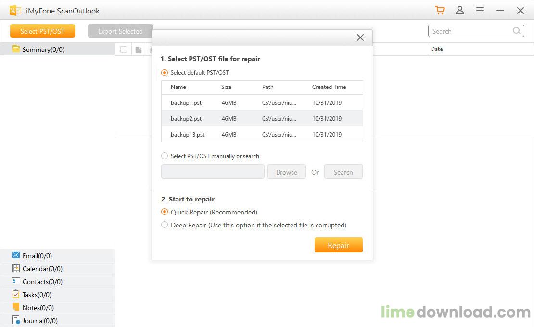This screenshot has height=327, width=534.
Task: Click the Summary folder icon
Action: point(16,49)
